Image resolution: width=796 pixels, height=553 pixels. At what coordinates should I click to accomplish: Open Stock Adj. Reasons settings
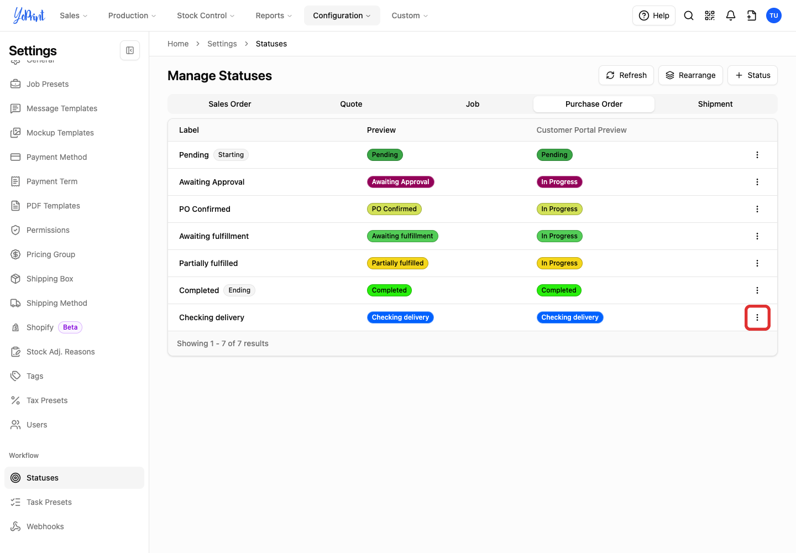pos(74,352)
